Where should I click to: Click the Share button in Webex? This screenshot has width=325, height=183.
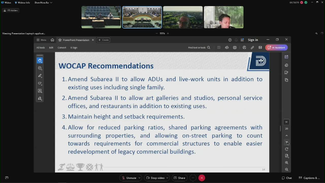(x=179, y=178)
